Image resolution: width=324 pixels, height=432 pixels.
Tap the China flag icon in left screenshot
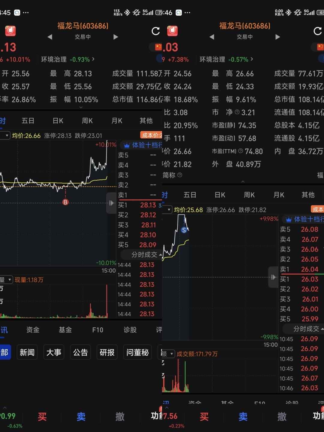click(158, 47)
